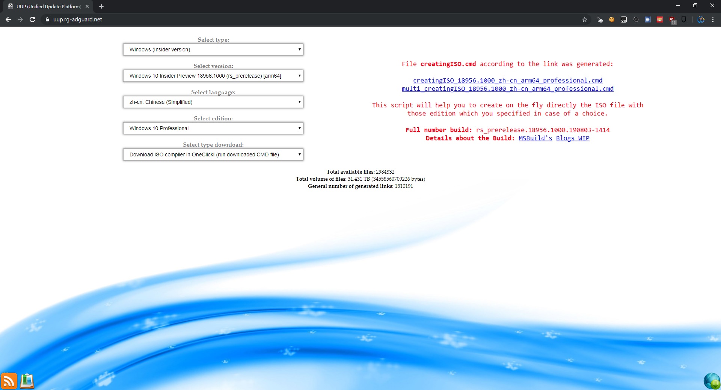Open the Select edition dropdown
This screenshot has height=390, width=721.
point(213,128)
